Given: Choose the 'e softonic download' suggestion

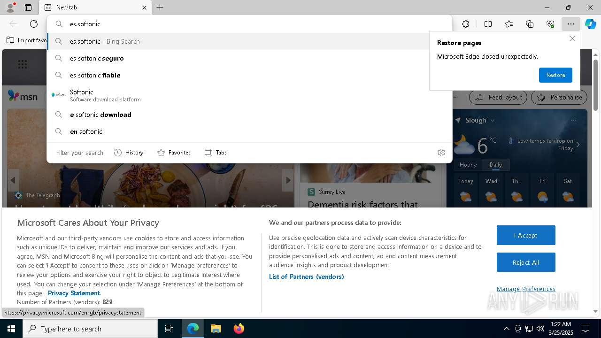Looking at the screenshot, I should (x=249, y=115).
